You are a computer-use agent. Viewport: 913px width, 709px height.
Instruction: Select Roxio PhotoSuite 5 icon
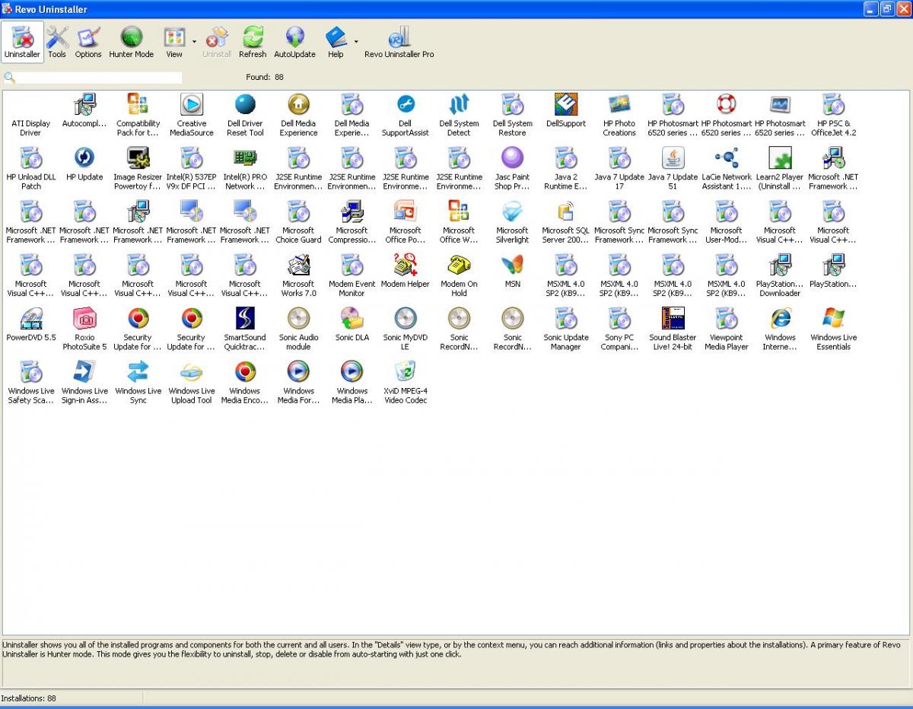point(84,318)
